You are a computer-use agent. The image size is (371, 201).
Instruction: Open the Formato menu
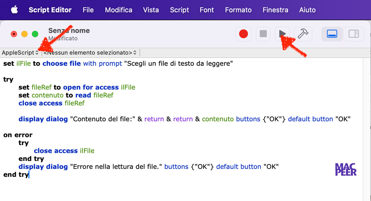pos(238,10)
